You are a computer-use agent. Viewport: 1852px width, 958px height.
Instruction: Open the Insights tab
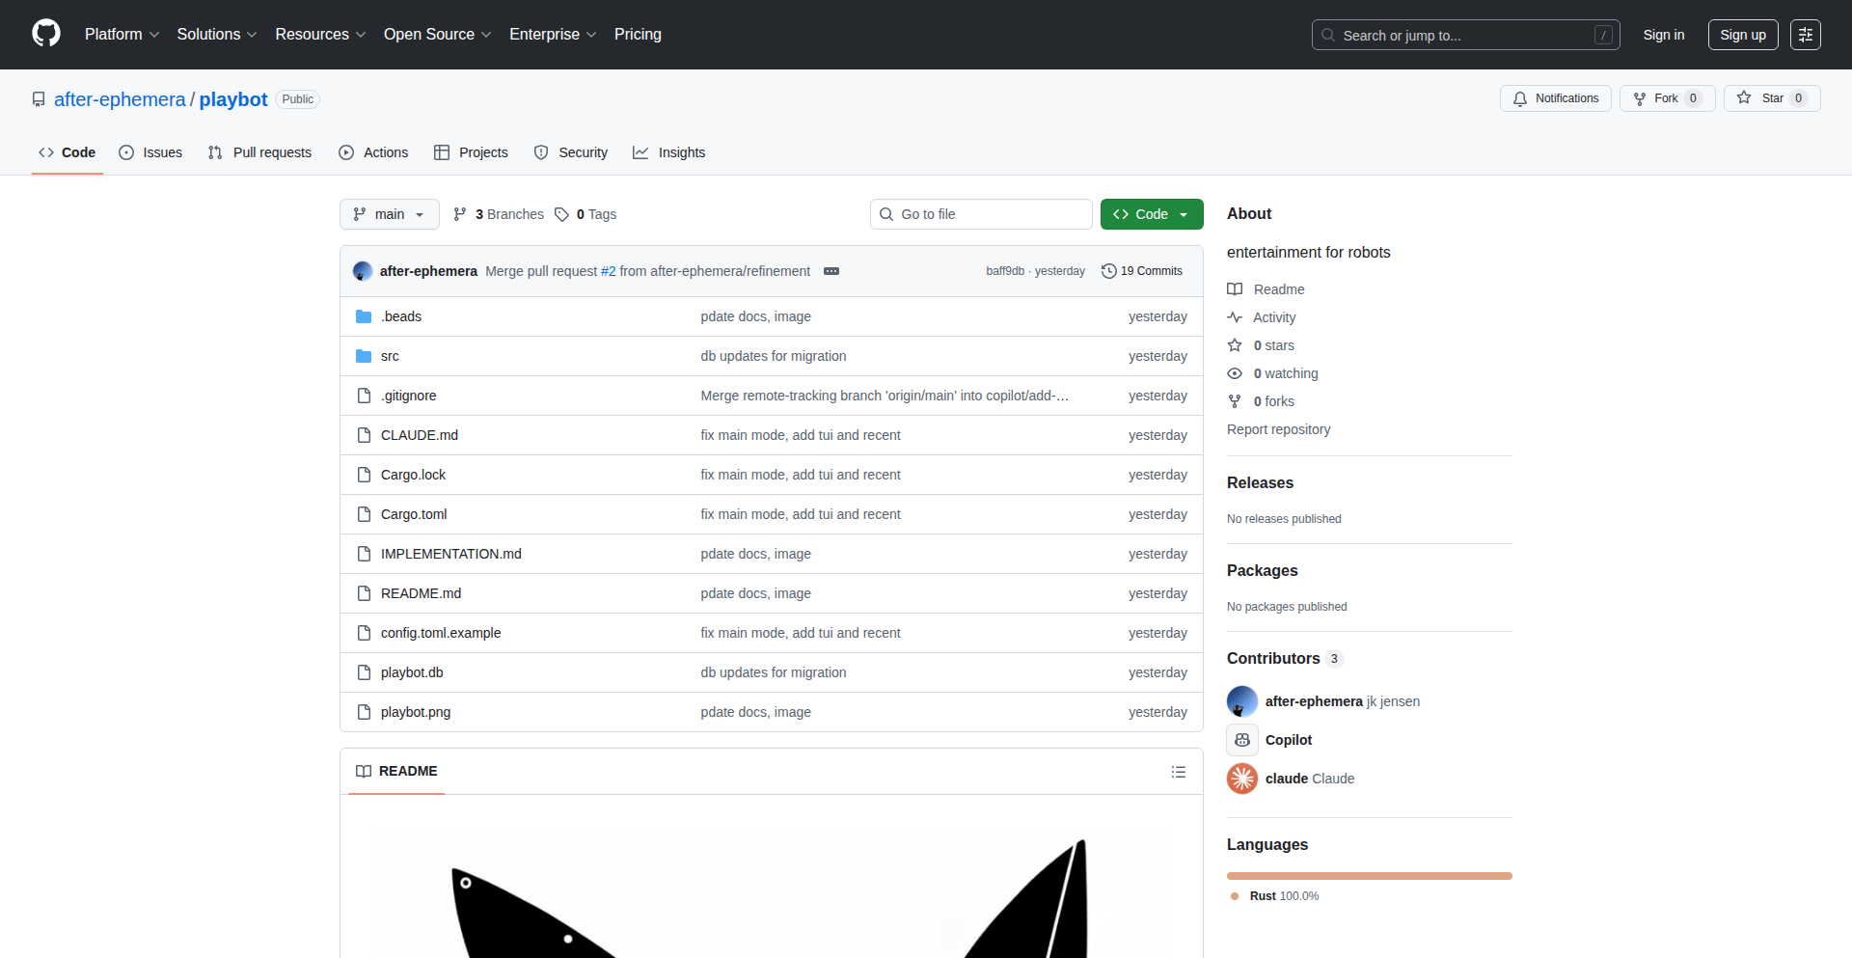tap(669, 152)
